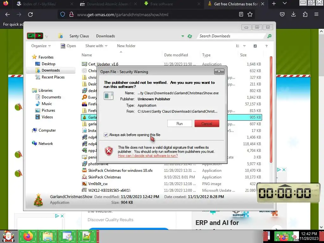The height and width of the screenshot is (243, 324).
Task: Reload the page in Firefox
Action: (x=30, y=15)
